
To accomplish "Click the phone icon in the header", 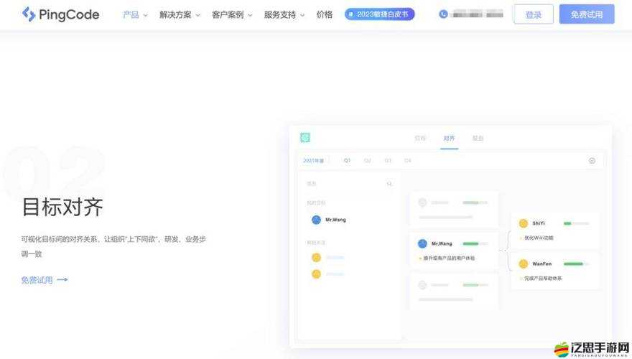I will point(443,14).
